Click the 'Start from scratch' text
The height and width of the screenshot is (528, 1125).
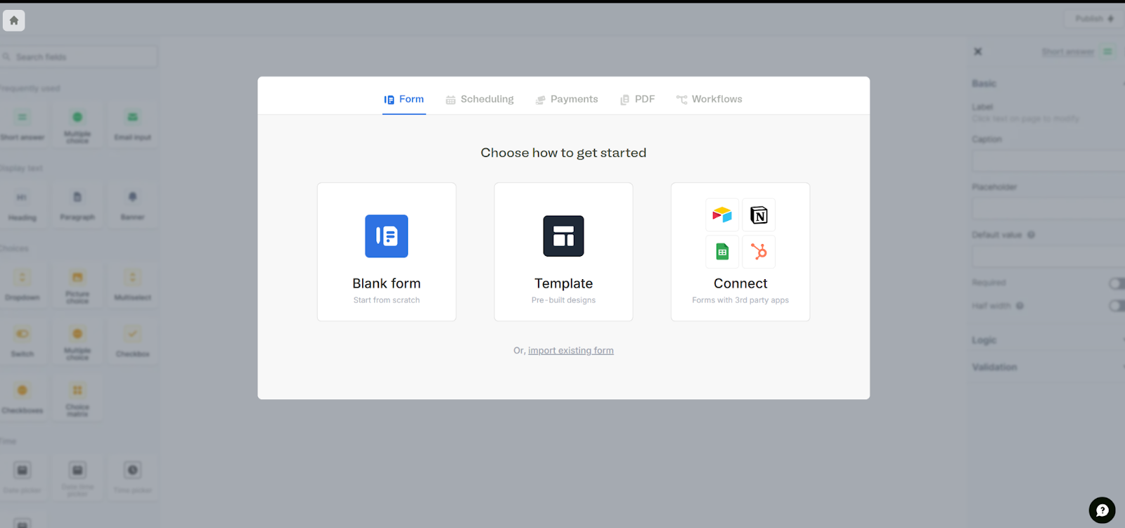tap(387, 300)
